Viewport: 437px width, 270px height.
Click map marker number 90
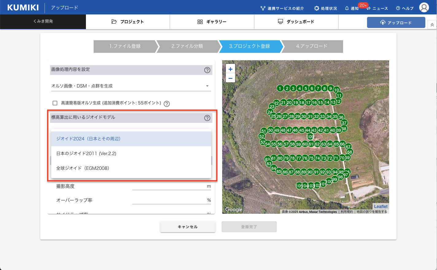pos(310,172)
